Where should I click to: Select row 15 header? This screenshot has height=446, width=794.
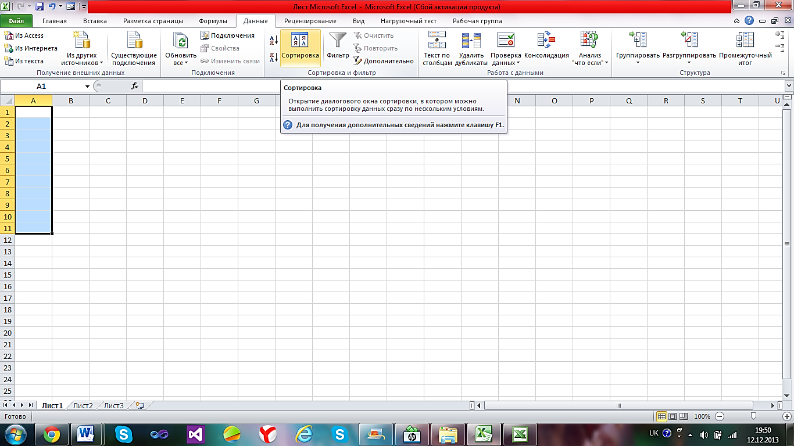8,275
